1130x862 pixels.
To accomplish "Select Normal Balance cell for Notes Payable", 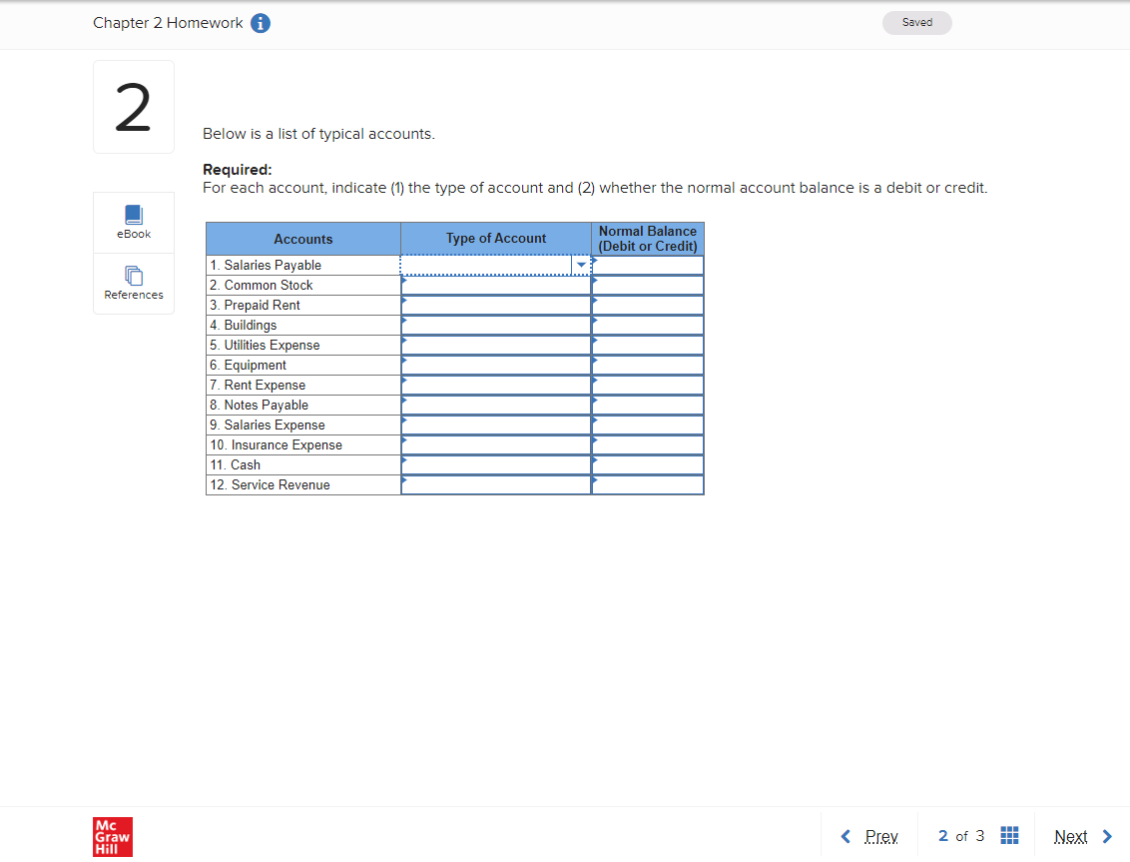I will pos(648,405).
